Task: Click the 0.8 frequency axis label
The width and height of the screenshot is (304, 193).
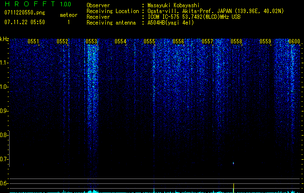Action: pos(3,135)
